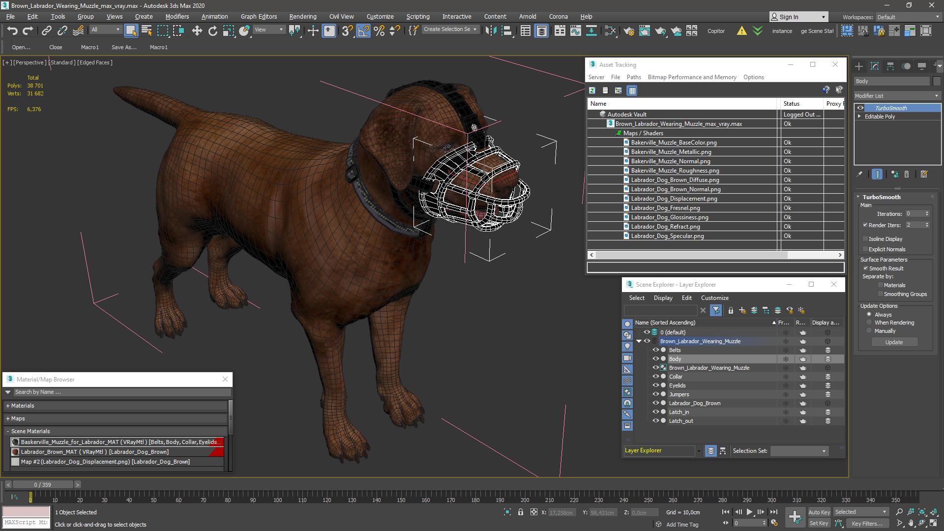This screenshot has width=944, height=531.
Task: Hide the Collar object eye icon
Action: tap(655, 377)
